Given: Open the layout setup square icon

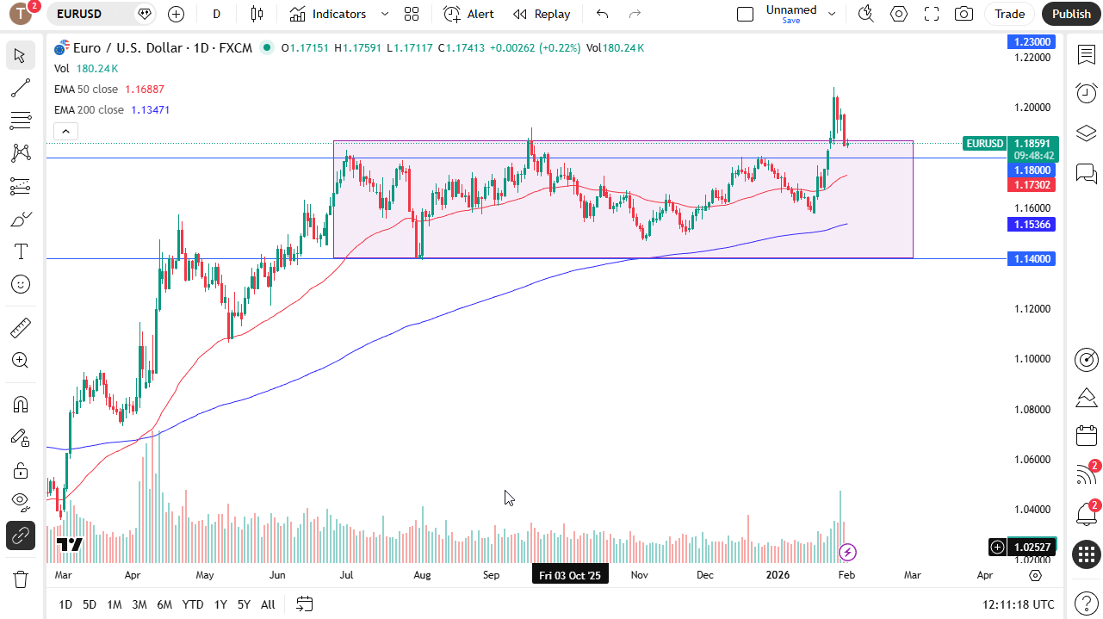Looking at the screenshot, I should click(746, 14).
